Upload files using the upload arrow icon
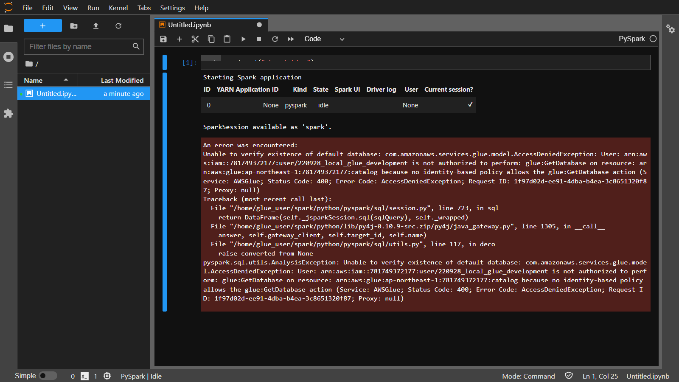The image size is (679, 382). [x=96, y=26]
